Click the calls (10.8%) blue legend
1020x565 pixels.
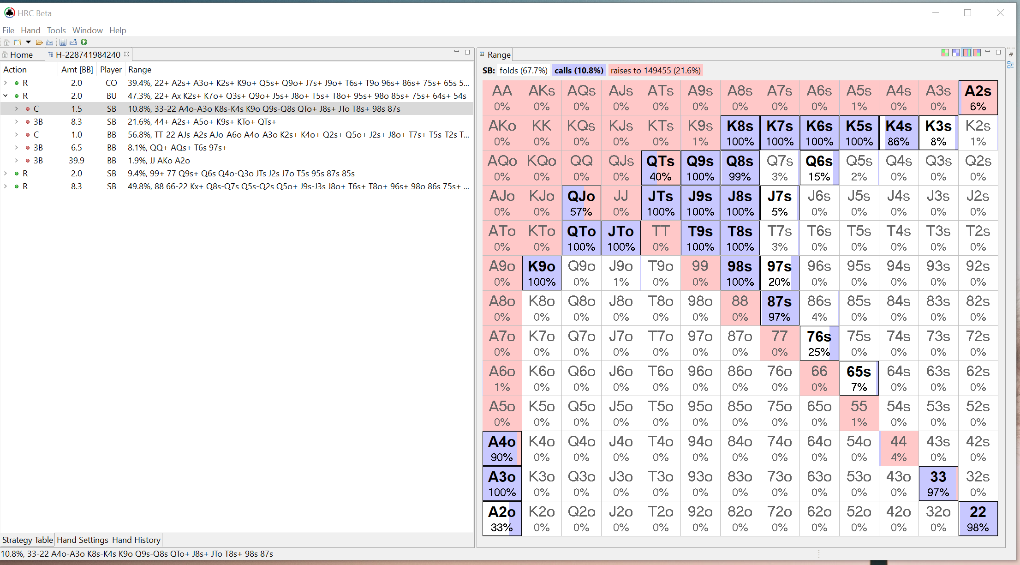click(579, 71)
